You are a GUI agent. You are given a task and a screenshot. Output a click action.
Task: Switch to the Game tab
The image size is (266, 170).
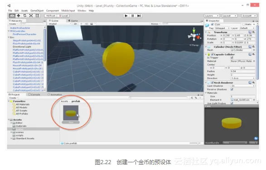pyautogui.click(x=73, y=21)
